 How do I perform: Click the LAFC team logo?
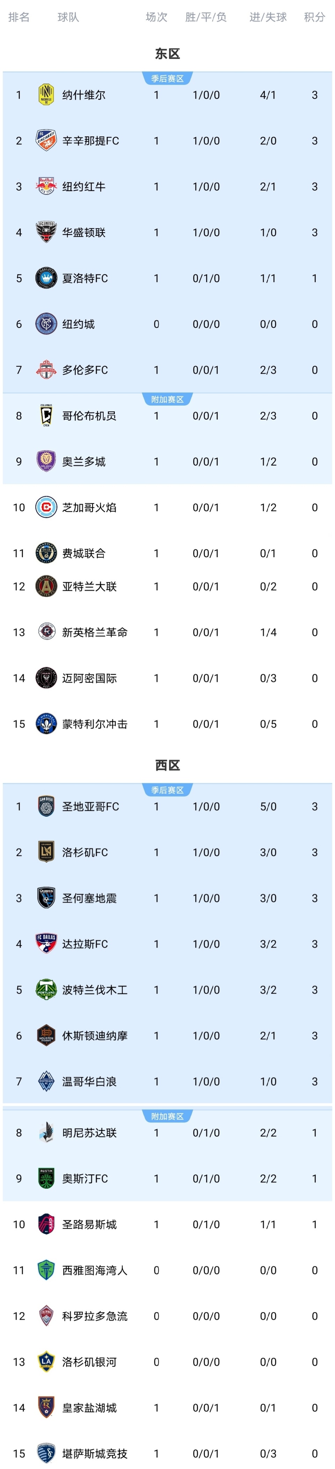click(x=46, y=852)
